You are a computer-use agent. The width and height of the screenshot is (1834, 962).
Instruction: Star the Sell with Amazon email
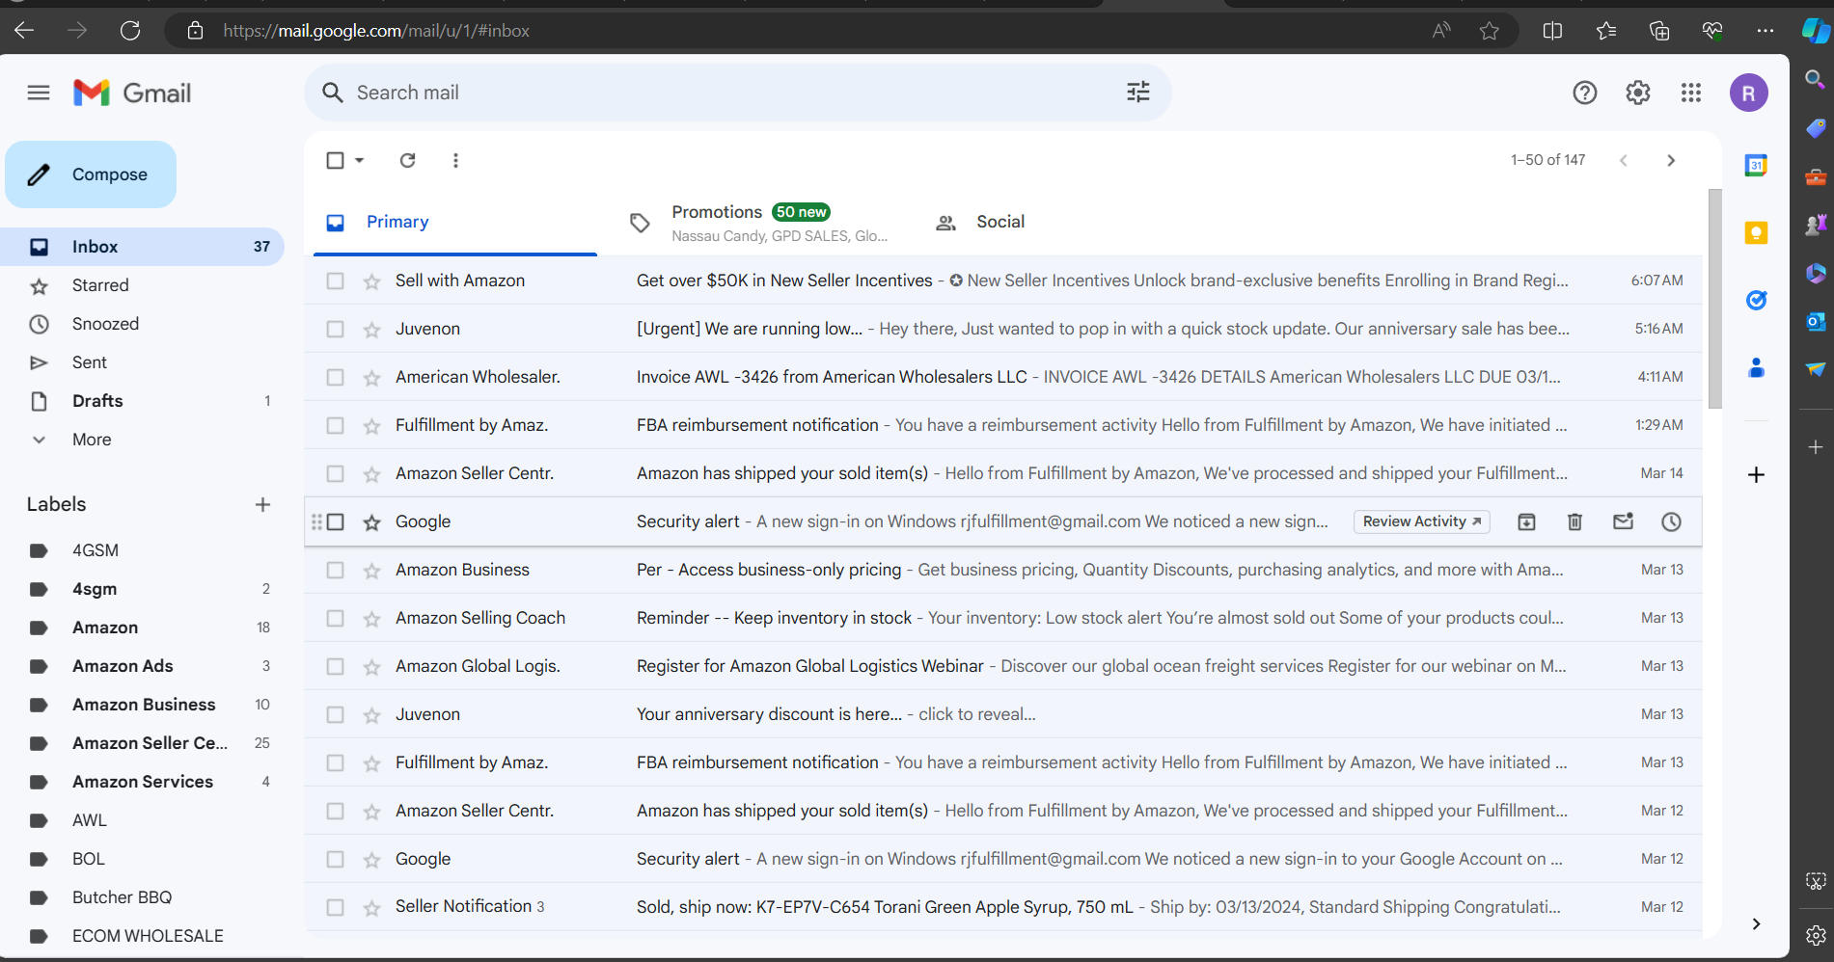click(x=371, y=281)
